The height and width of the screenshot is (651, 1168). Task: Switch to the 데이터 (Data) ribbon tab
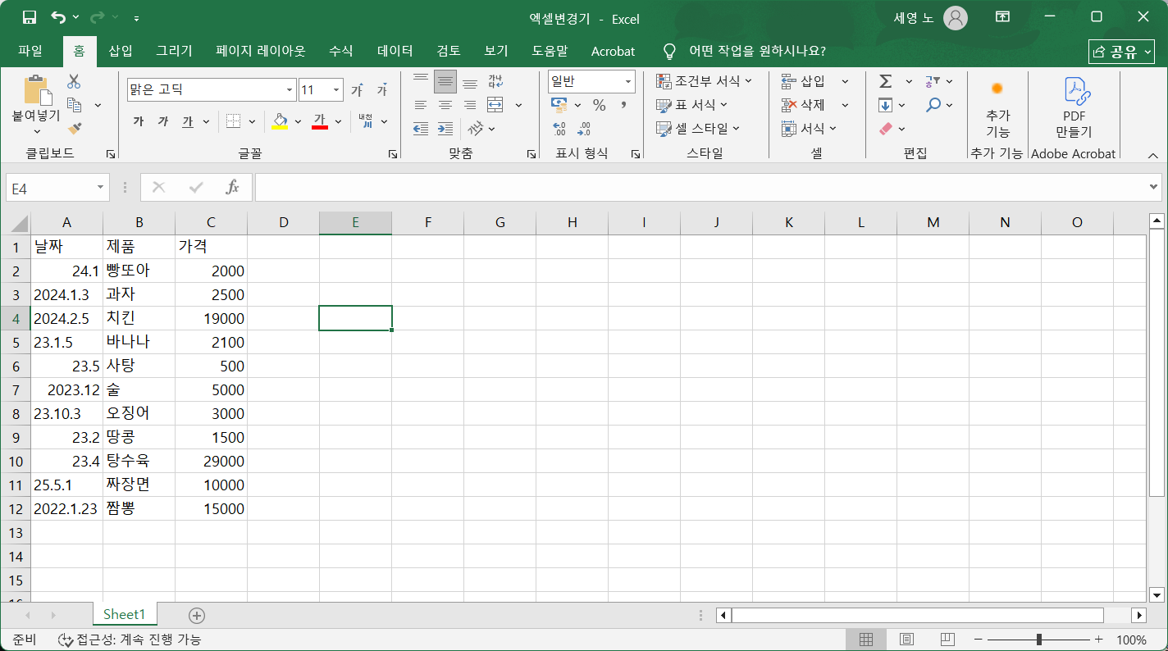395,51
